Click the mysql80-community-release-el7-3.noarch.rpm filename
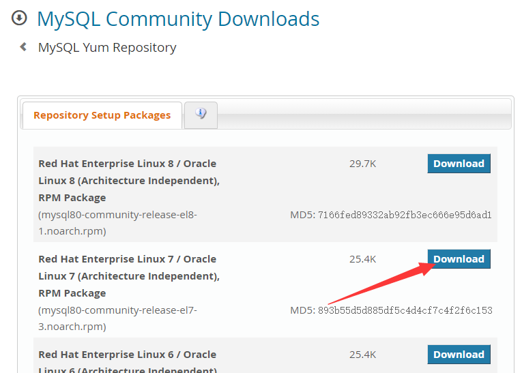 (117, 318)
